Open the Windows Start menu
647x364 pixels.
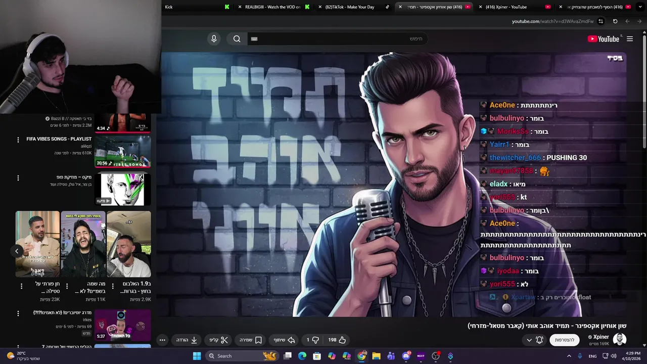point(197,356)
